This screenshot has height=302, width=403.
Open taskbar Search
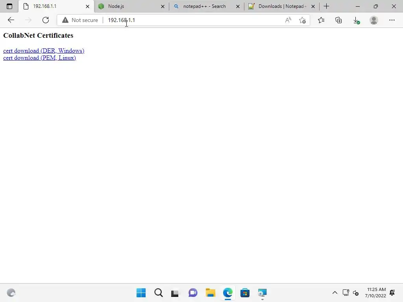click(x=158, y=293)
